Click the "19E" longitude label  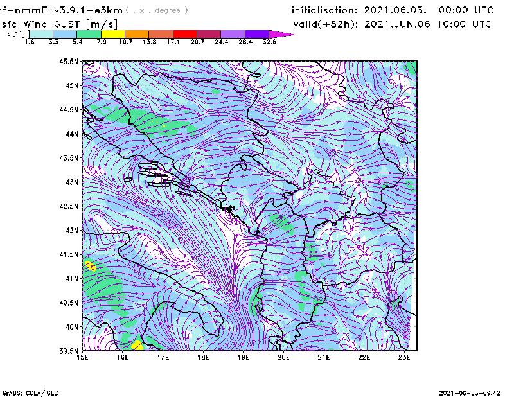[244, 357]
